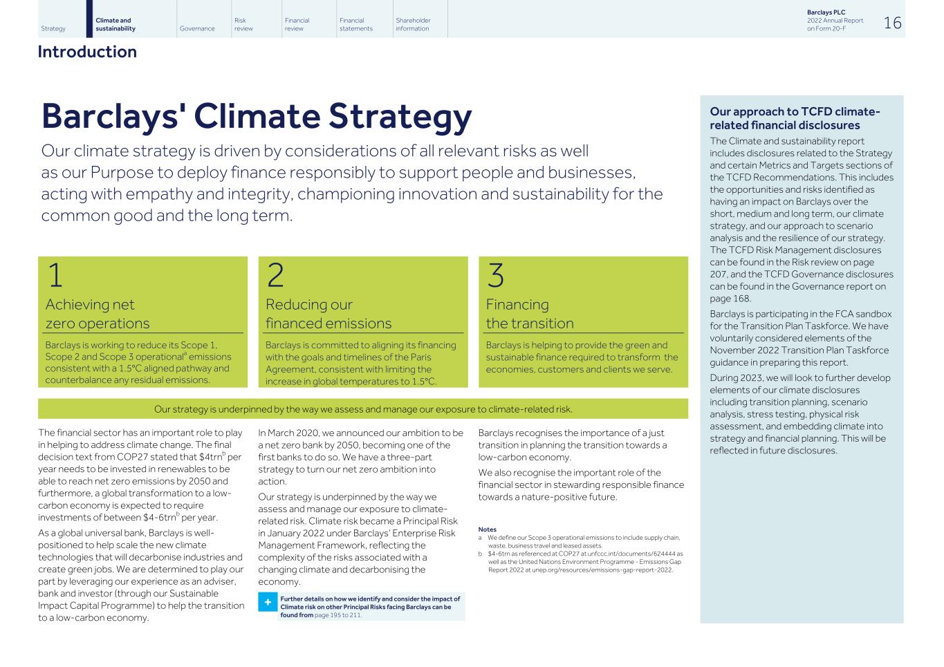Click the large number 2 in the second card
Viewport: 944px width, 667px height.
pyautogui.click(x=275, y=276)
